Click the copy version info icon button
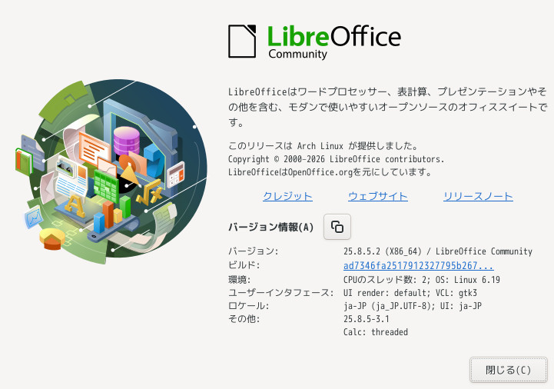554x389 pixels. tap(337, 227)
